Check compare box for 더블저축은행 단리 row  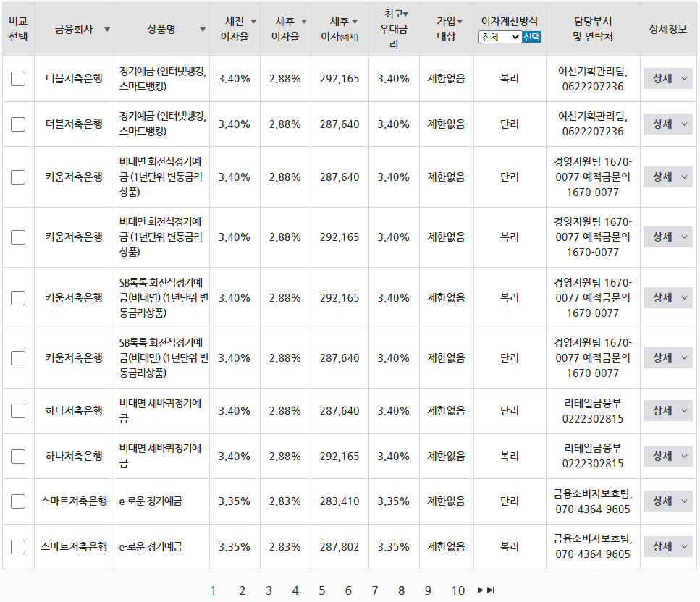click(18, 124)
